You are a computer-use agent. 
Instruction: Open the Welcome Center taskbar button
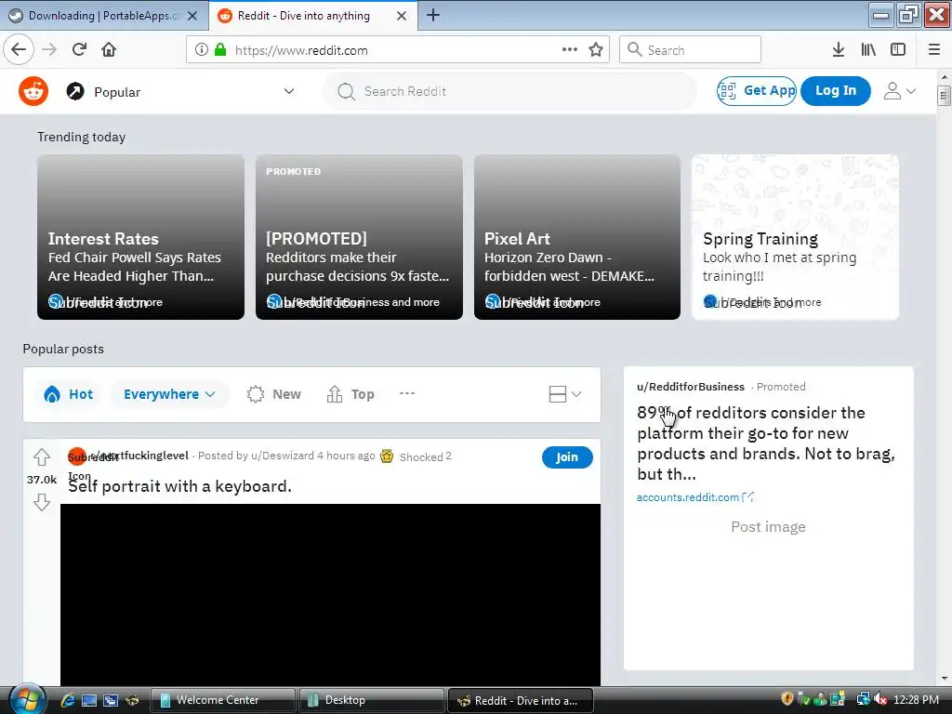point(222,700)
